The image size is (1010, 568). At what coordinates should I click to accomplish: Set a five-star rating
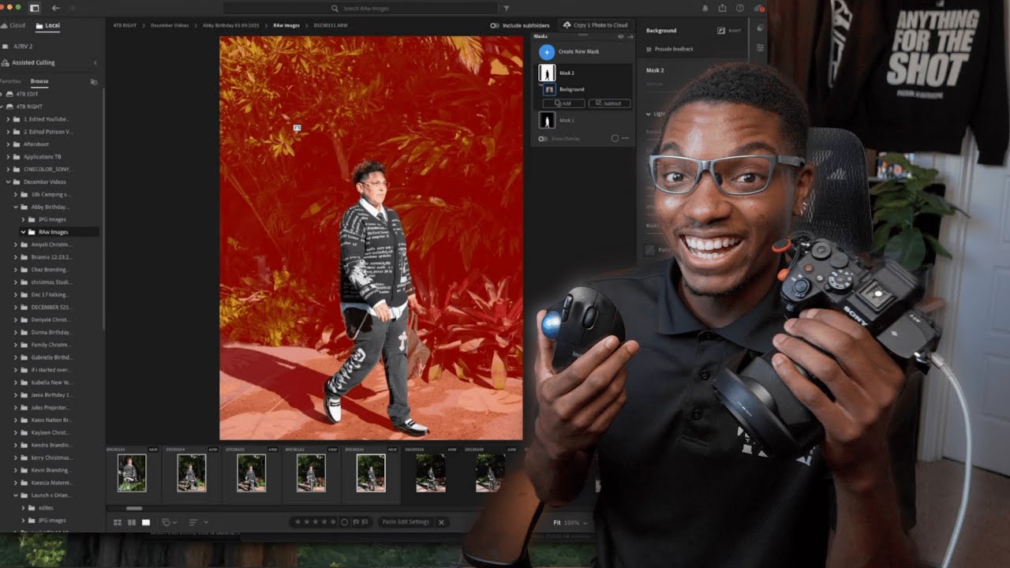[x=335, y=522]
